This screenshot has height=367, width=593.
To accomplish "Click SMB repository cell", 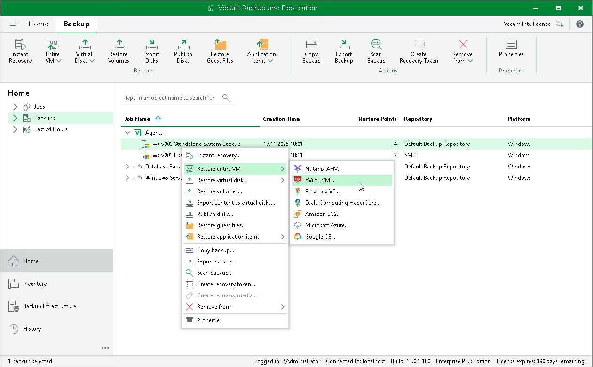I will point(410,155).
